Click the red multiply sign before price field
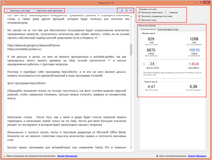 (x=144, y=64)
